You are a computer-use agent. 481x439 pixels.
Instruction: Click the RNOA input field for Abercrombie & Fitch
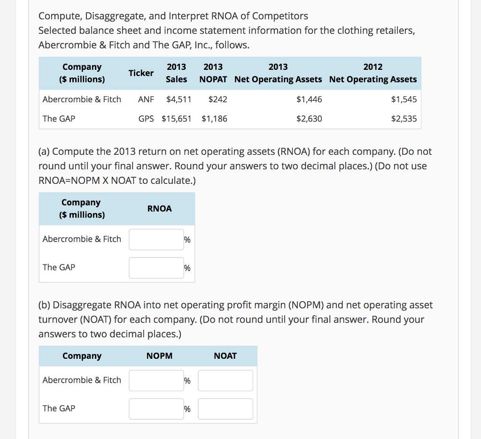click(x=156, y=239)
